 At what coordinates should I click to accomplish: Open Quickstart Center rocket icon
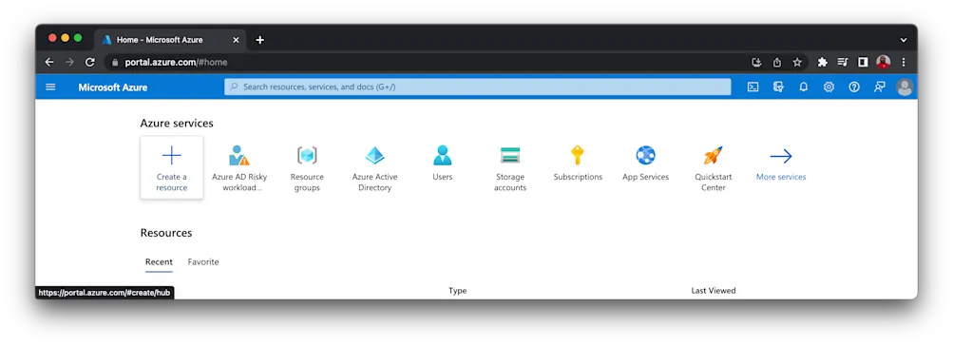713,155
